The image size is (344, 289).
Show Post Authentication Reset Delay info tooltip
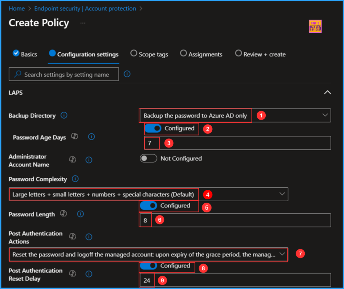pos(89,274)
